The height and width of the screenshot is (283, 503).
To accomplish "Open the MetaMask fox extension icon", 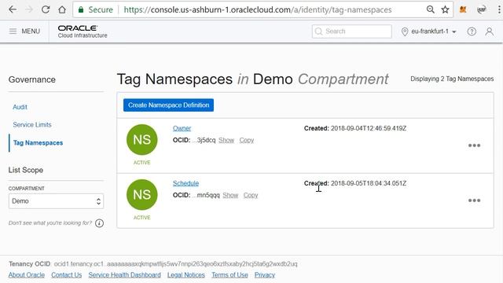I will coord(463,9).
